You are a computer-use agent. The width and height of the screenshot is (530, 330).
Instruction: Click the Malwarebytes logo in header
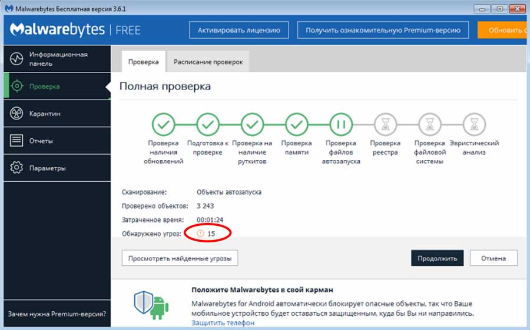pyautogui.click(x=58, y=30)
